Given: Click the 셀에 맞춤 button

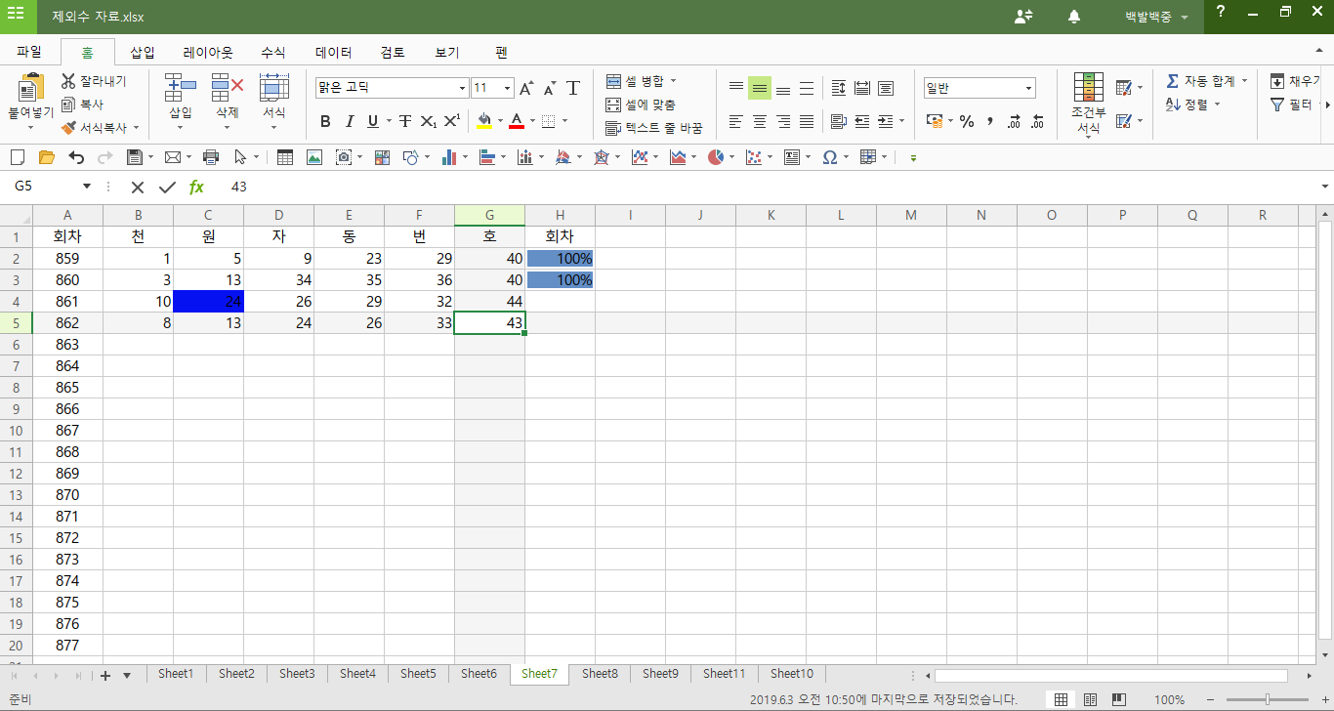Looking at the screenshot, I should (641, 105).
